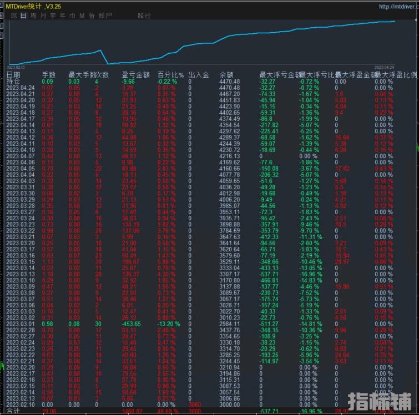Select the 账户 account tab
Image resolution: width=419 pixels, height=415 pixels.
click(105, 16)
